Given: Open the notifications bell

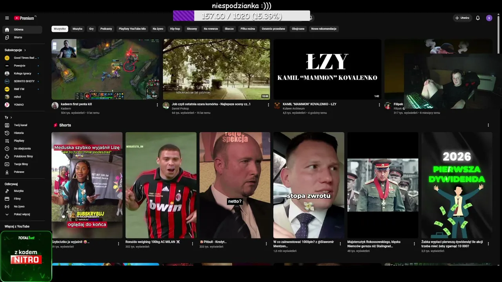Looking at the screenshot, I should click(x=478, y=18).
